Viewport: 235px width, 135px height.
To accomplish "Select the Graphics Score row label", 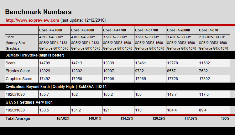I will pyautogui.click(x=18, y=78).
